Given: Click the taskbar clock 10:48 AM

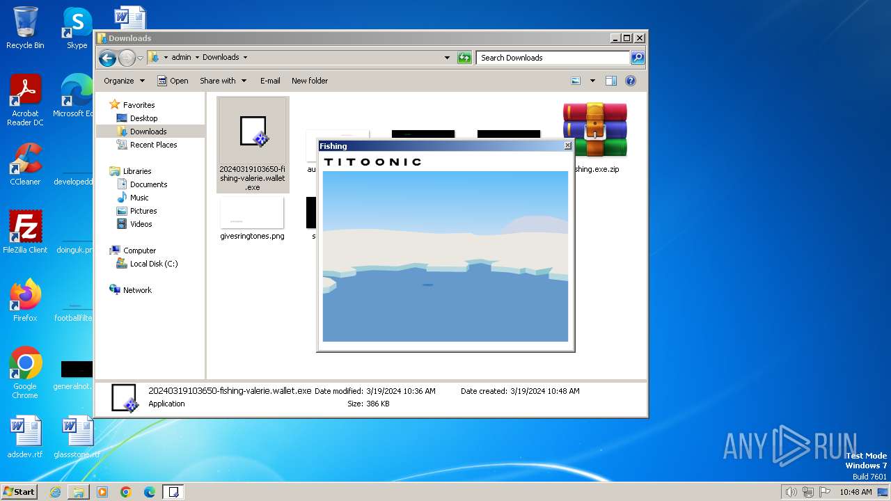Looking at the screenshot, I should (x=855, y=492).
